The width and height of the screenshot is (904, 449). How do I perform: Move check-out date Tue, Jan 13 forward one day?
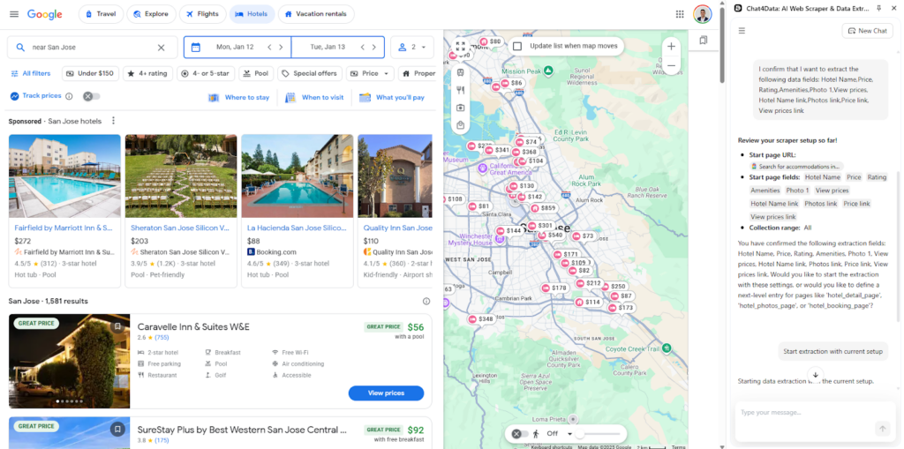[x=374, y=48]
